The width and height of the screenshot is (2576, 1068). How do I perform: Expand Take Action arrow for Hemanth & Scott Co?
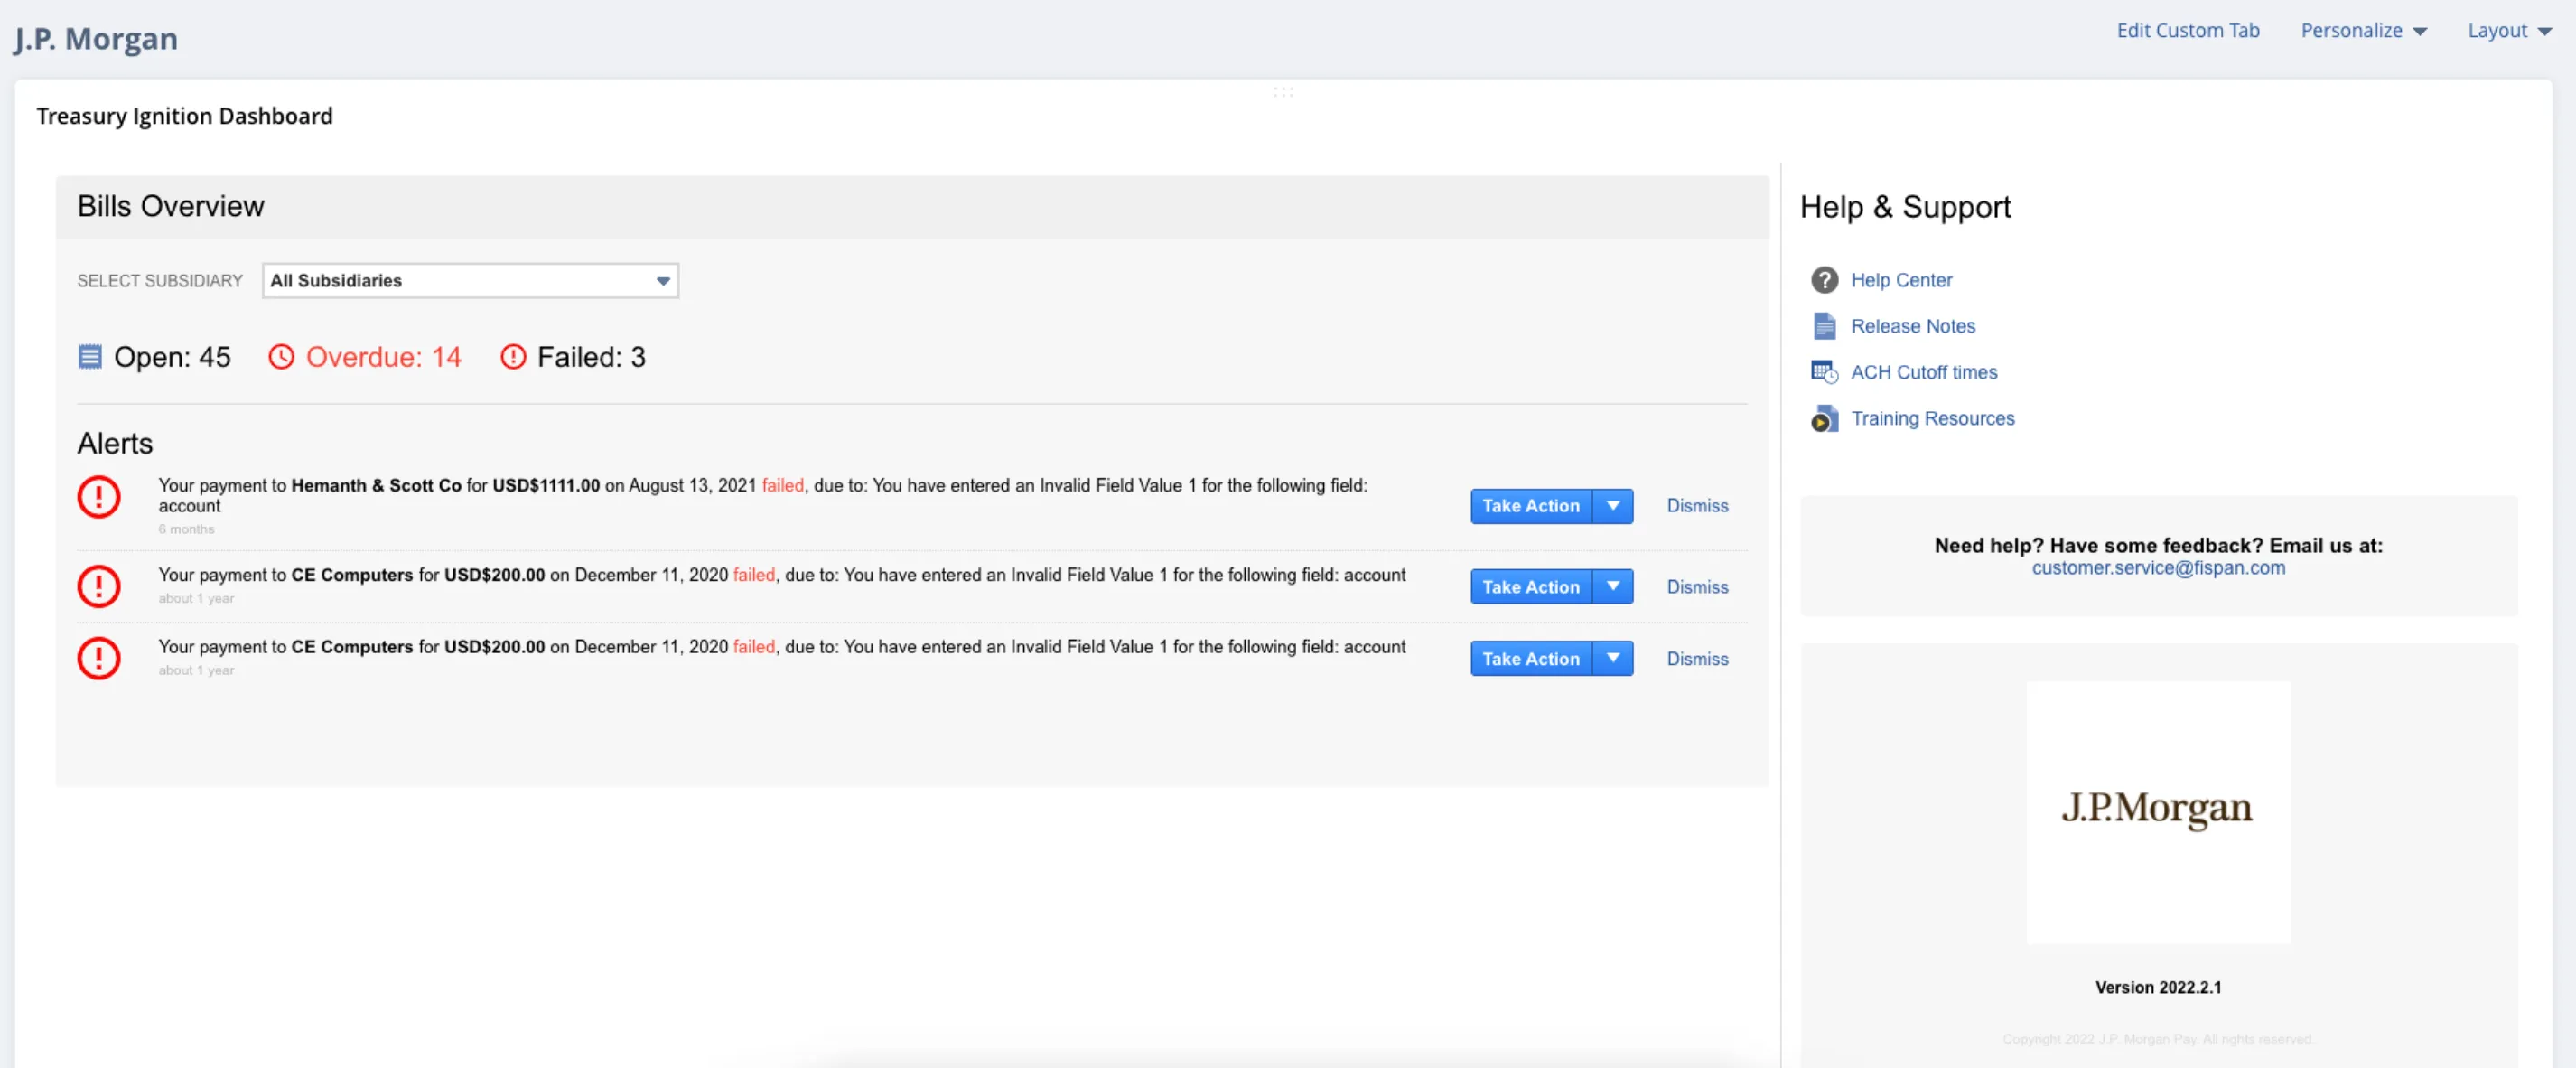[1613, 506]
